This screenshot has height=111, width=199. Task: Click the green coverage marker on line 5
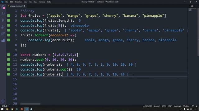8,30
